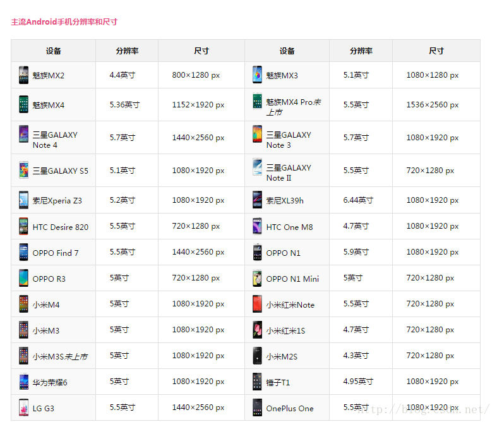Click the 小米红米Note phone image
The image size is (497, 422).
click(x=257, y=304)
